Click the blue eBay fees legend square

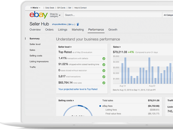[100, 106]
